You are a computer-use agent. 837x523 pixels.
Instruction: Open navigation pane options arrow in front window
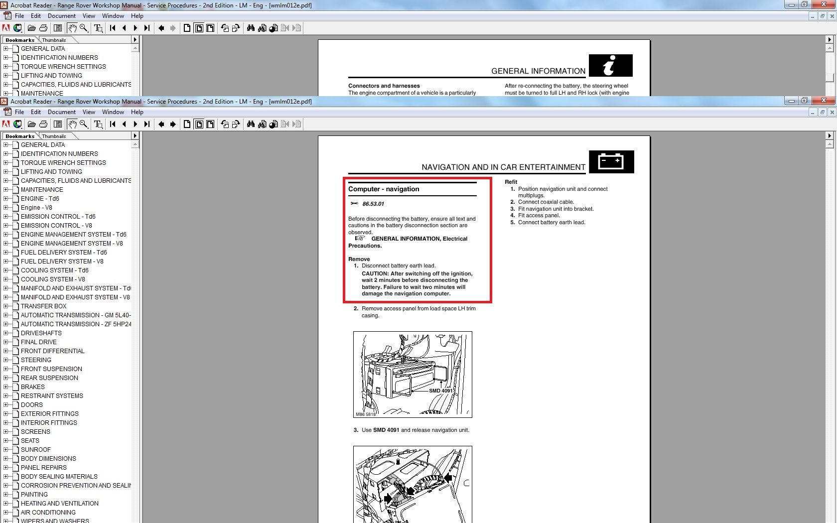(135, 136)
